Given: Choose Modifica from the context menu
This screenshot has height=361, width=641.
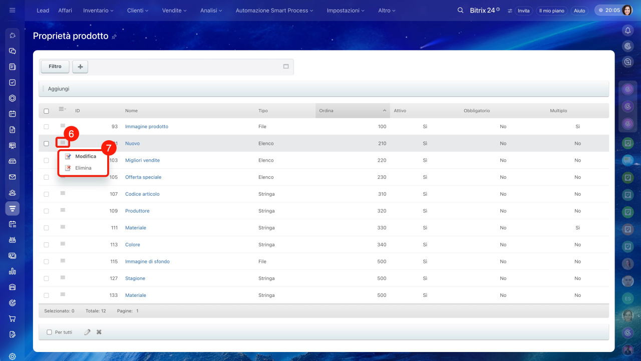Looking at the screenshot, I should coord(85,156).
